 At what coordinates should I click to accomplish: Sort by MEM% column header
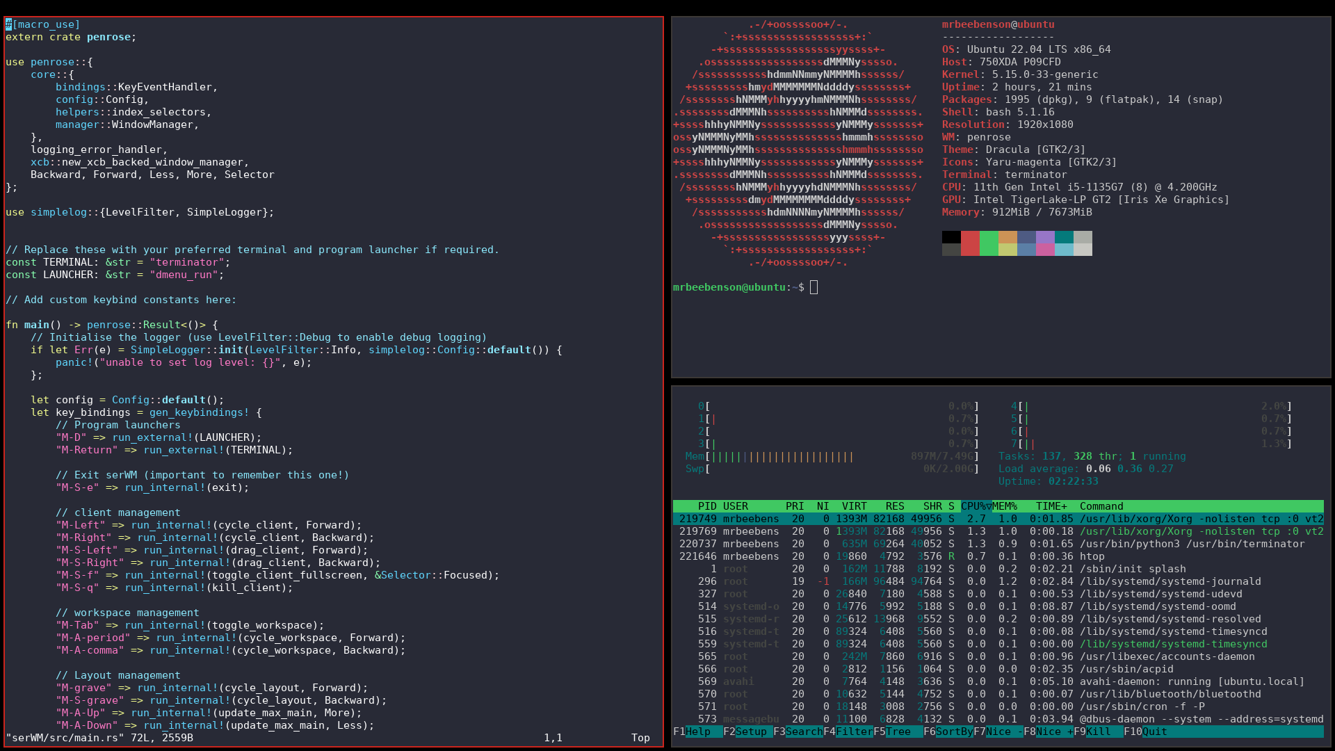tap(1005, 506)
